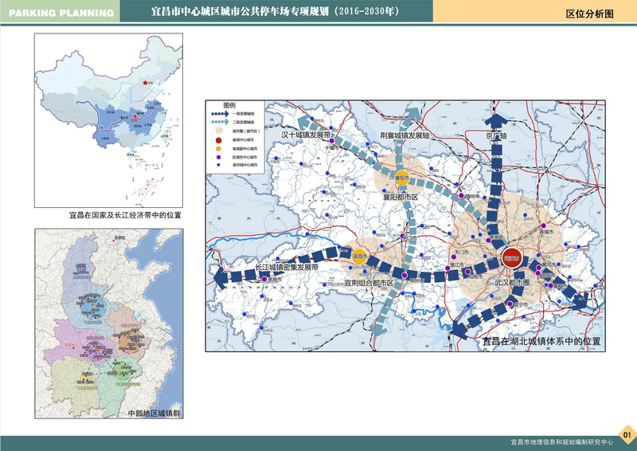Click the page number 01 badge
The image size is (637, 451).
(x=627, y=435)
